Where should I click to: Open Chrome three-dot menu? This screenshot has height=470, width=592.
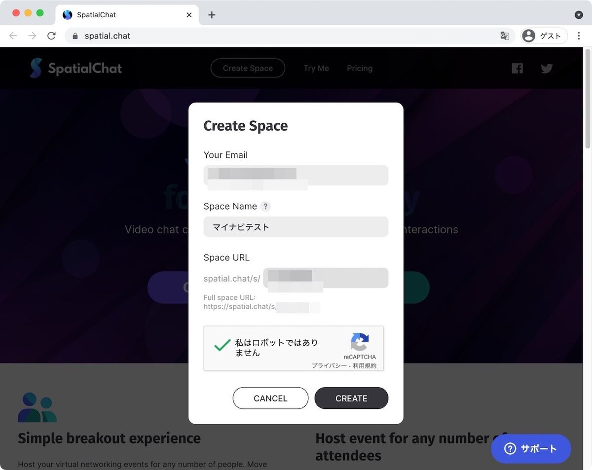click(x=579, y=36)
